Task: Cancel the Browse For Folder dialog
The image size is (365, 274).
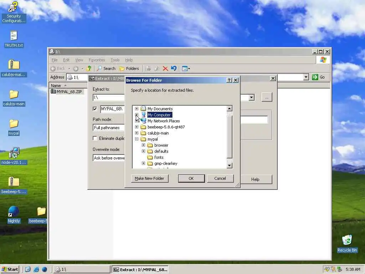Action: (220, 178)
